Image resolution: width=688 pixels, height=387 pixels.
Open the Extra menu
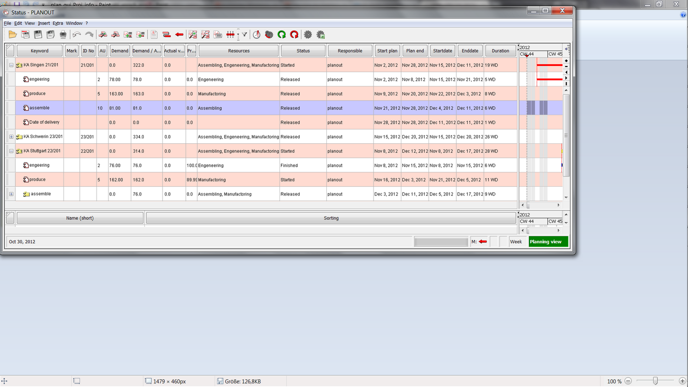click(58, 23)
